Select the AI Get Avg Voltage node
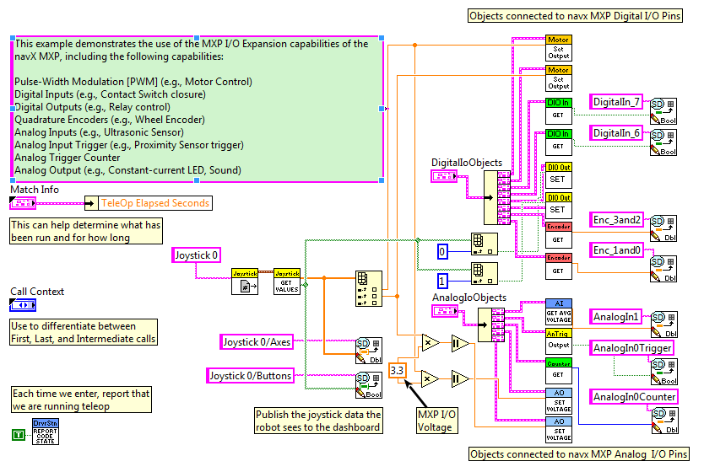Image resolution: width=704 pixels, height=472 pixels. pos(559,312)
